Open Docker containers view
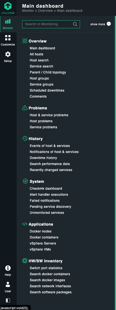The height and width of the screenshot is (310, 116). [44, 237]
